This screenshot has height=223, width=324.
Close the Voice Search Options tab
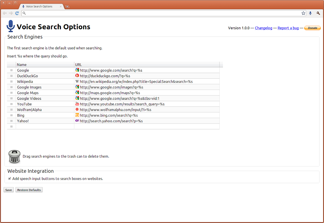coord(61,6)
